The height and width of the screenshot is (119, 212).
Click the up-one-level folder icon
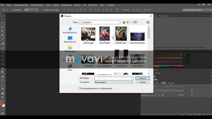tap(128, 22)
